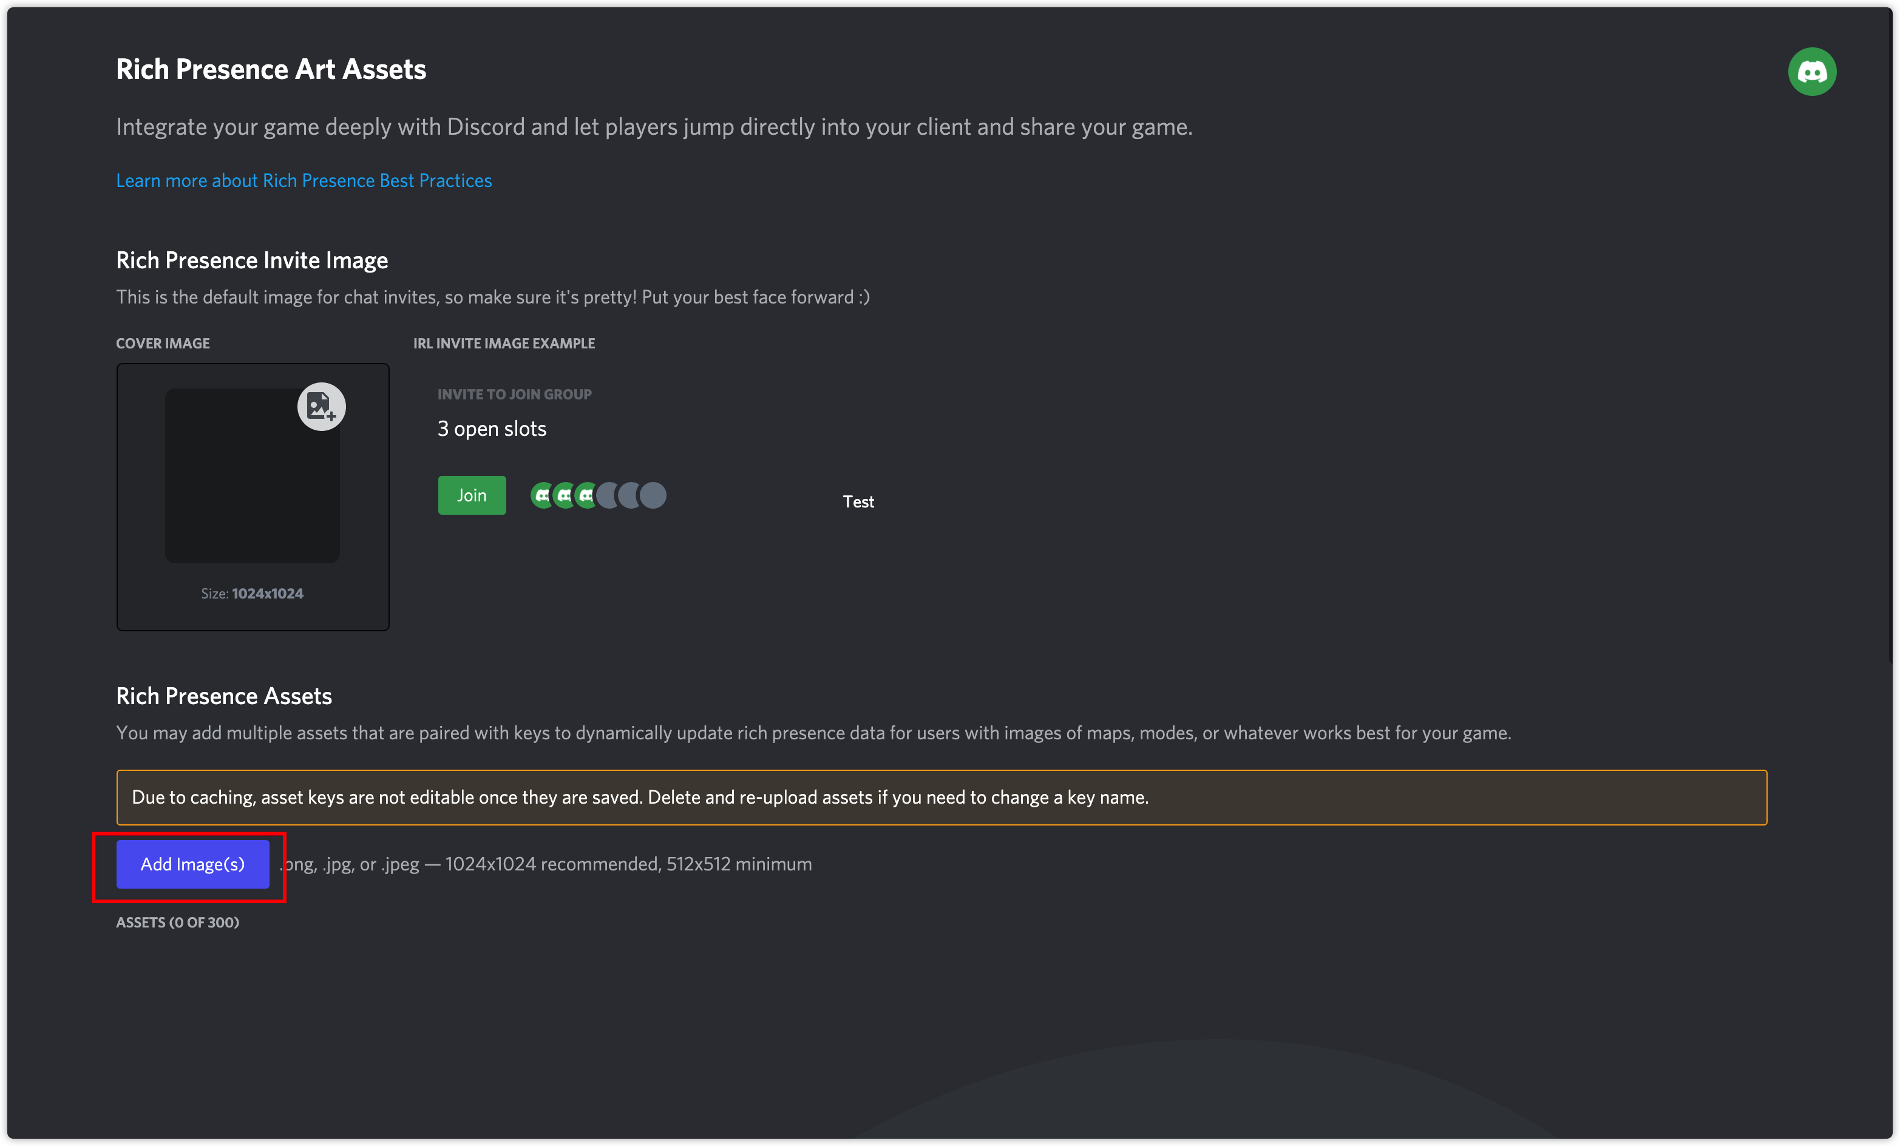Click the first gray open slot circle
1900x1146 pixels.
point(608,495)
